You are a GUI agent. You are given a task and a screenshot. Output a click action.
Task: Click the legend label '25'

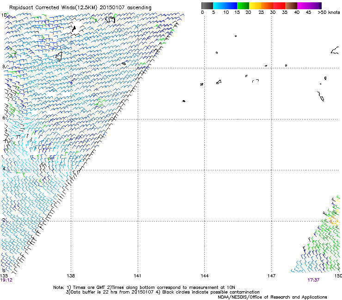[261, 12]
